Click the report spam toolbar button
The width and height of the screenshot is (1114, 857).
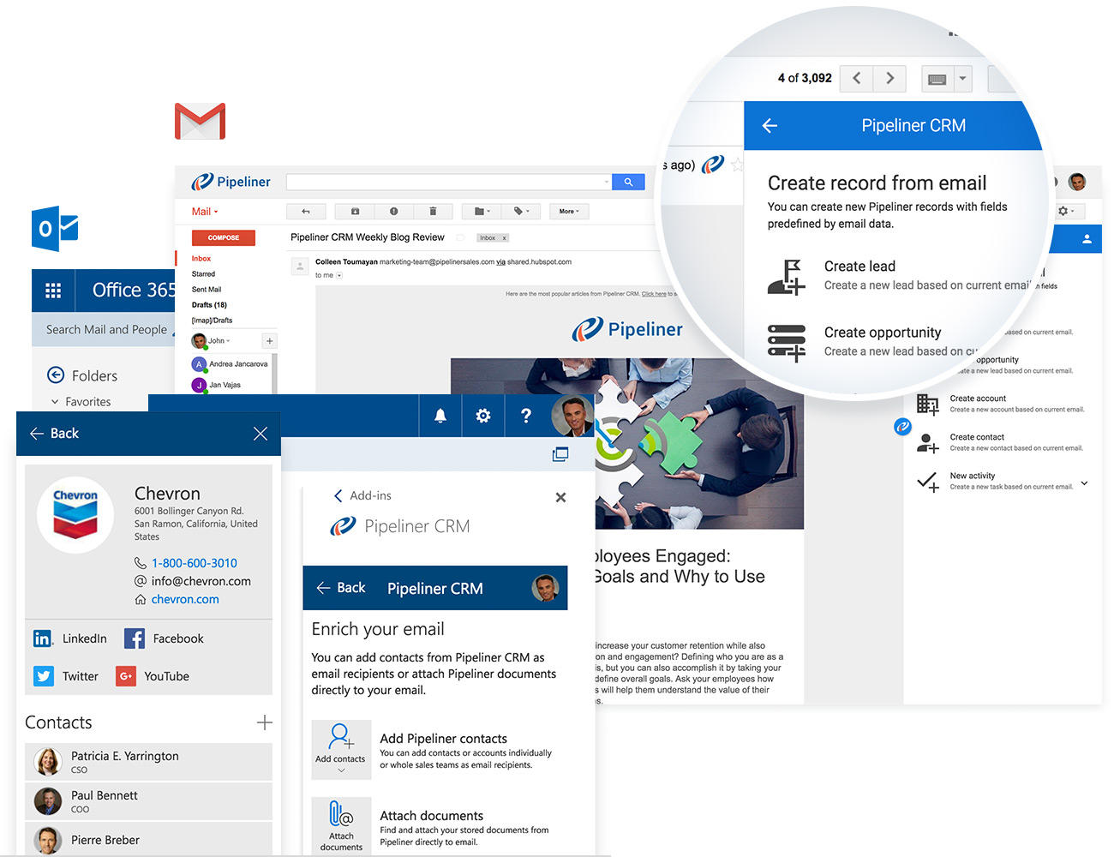pyautogui.click(x=393, y=211)
